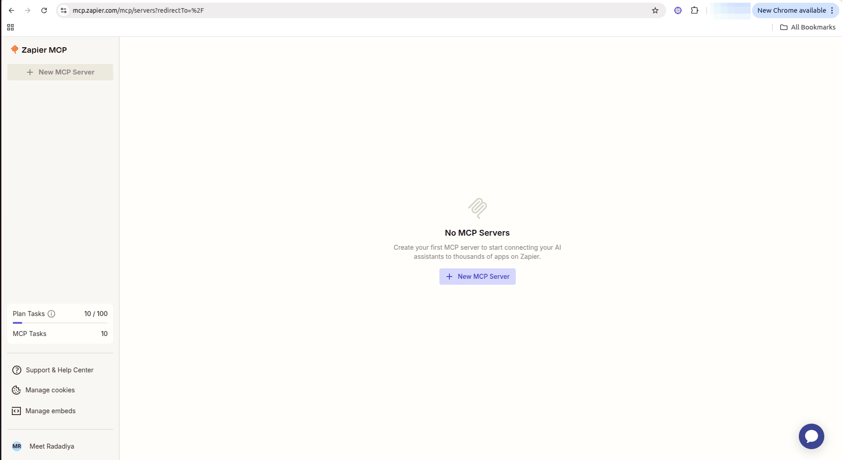842x460 pixels.
Task: Click the embed code icon
Action: coord(16,411)
